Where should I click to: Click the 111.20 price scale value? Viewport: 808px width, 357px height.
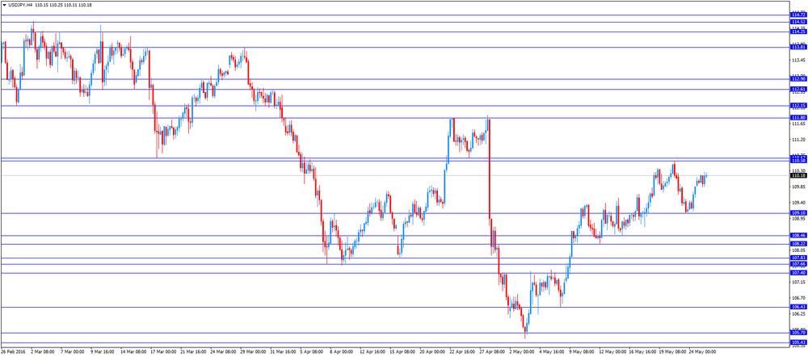(x=799, y=140)
